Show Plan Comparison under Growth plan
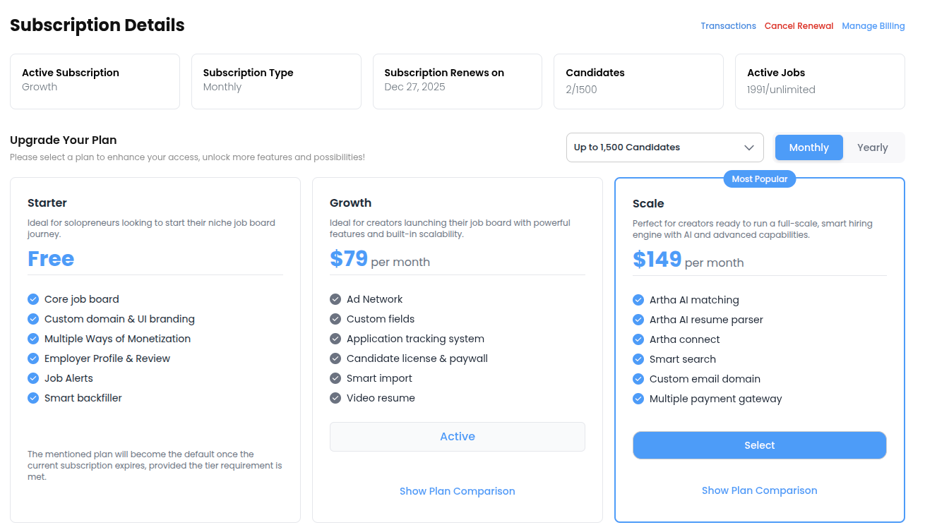 click(457, 491)
